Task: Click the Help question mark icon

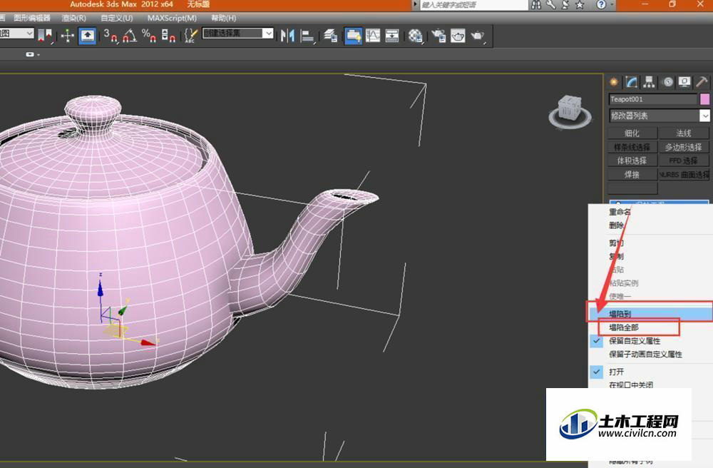Action: click(x=601, y=4)
